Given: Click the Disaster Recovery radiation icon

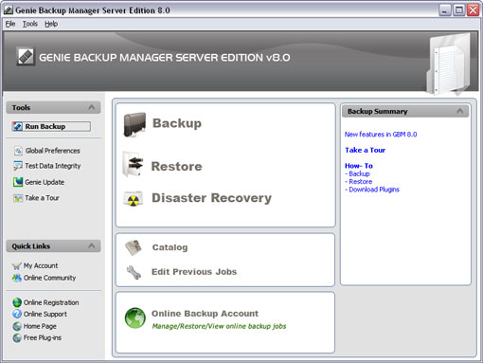Looking at the screenshot, I should click(134, 199).
